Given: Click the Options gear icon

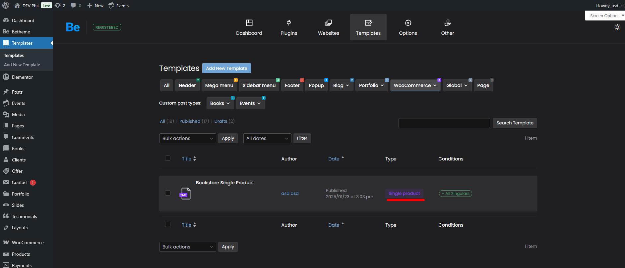Looking at the screenshot, I should coord(408,23).
